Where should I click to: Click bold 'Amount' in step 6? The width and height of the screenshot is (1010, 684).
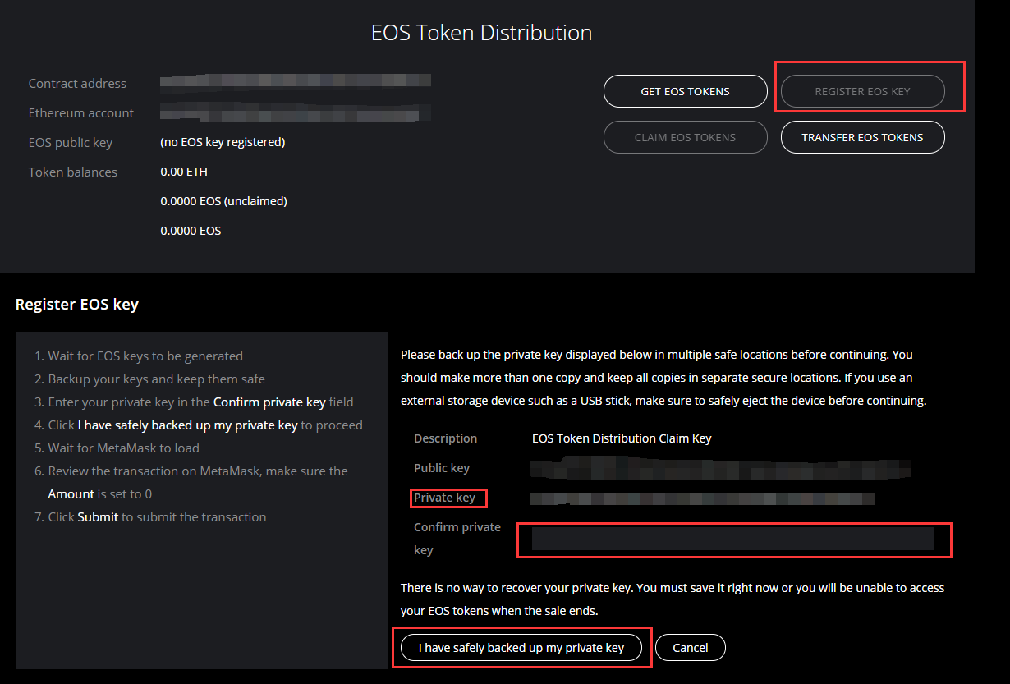coord(71,494)
